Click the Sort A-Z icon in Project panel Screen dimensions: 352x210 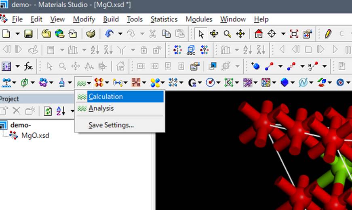pos(61,111)
